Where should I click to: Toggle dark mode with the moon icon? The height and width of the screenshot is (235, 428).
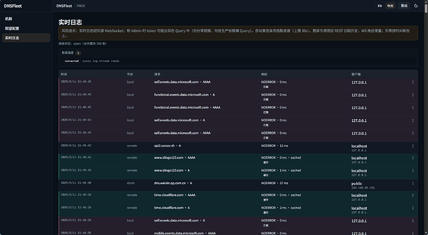point(416,6)
